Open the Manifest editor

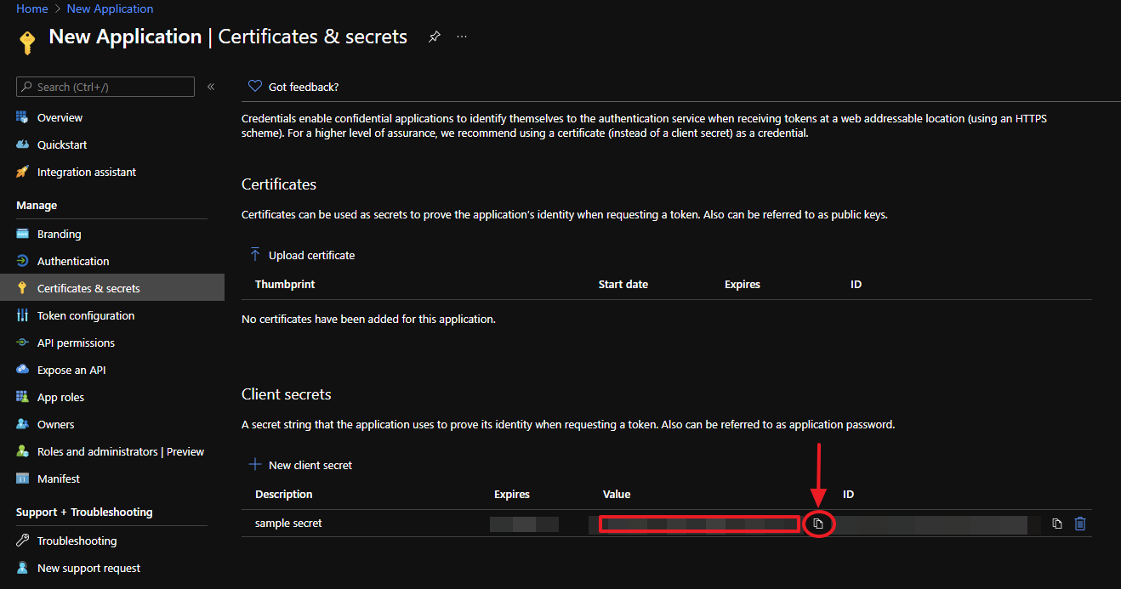click(x=58, y=479)
